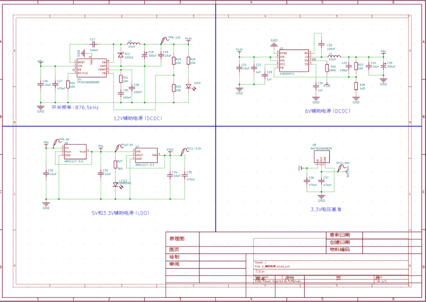
Task: Select capacitor C26 symbol
Action: coord(41,85)
